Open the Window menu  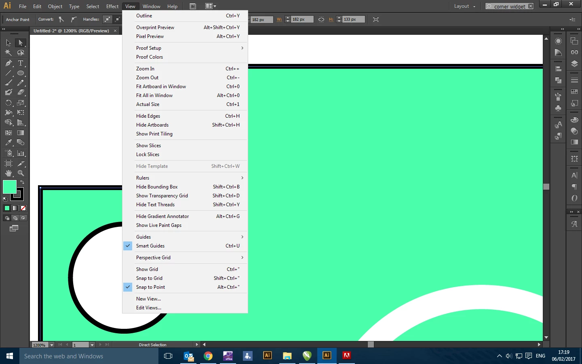coord(152,6)
